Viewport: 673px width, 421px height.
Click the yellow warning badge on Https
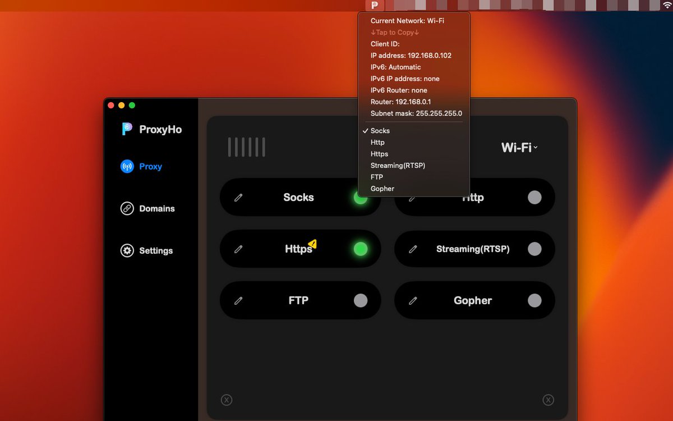point(313,244)
